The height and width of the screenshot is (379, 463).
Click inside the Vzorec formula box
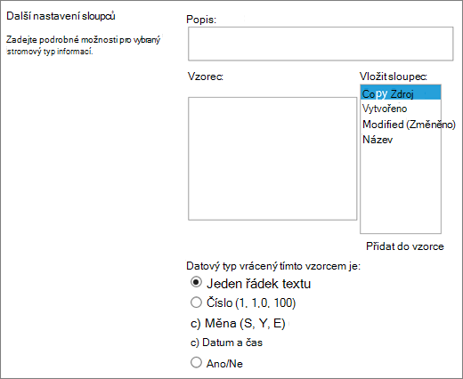[272, 158]
